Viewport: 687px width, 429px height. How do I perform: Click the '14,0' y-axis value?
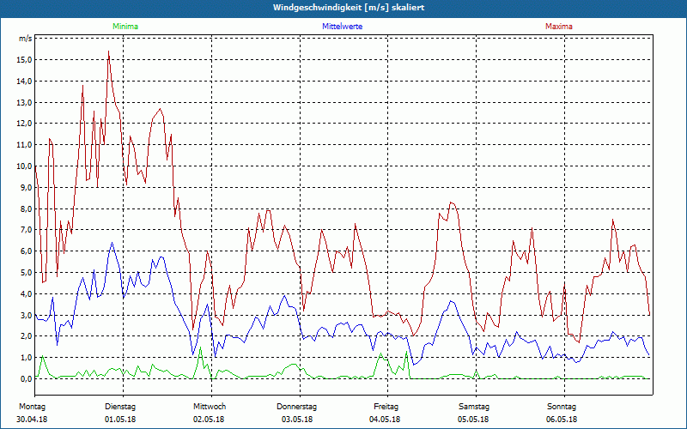point(24,81)
